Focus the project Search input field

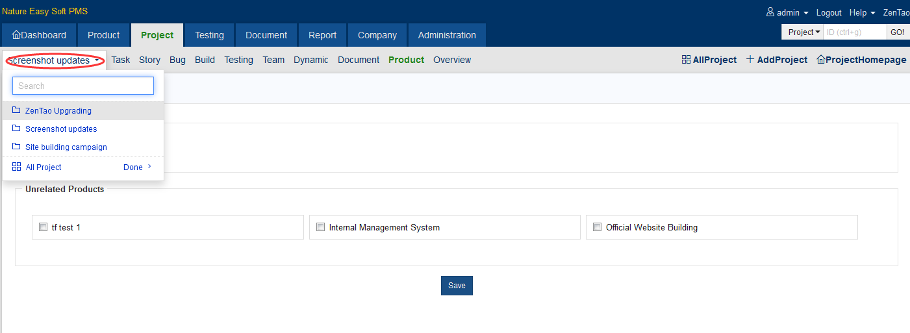point(83,86)
